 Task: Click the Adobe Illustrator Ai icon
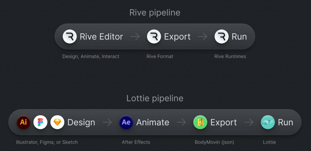click(23, 122)
